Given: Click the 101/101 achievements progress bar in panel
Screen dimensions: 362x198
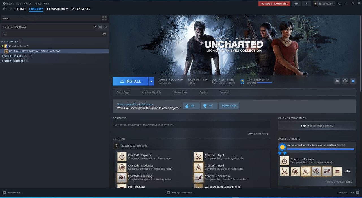Looking at the screenshot, I should click(320, 149).
